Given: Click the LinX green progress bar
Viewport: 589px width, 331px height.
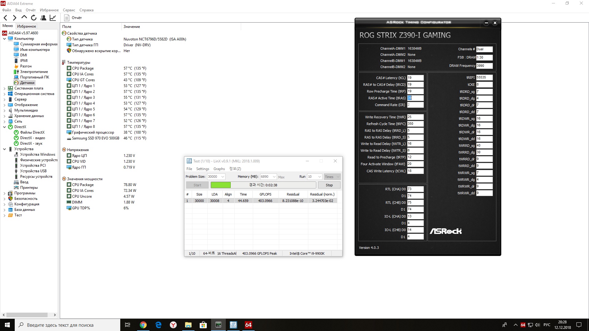Looking at the screenshot, I should coord(221,185).
